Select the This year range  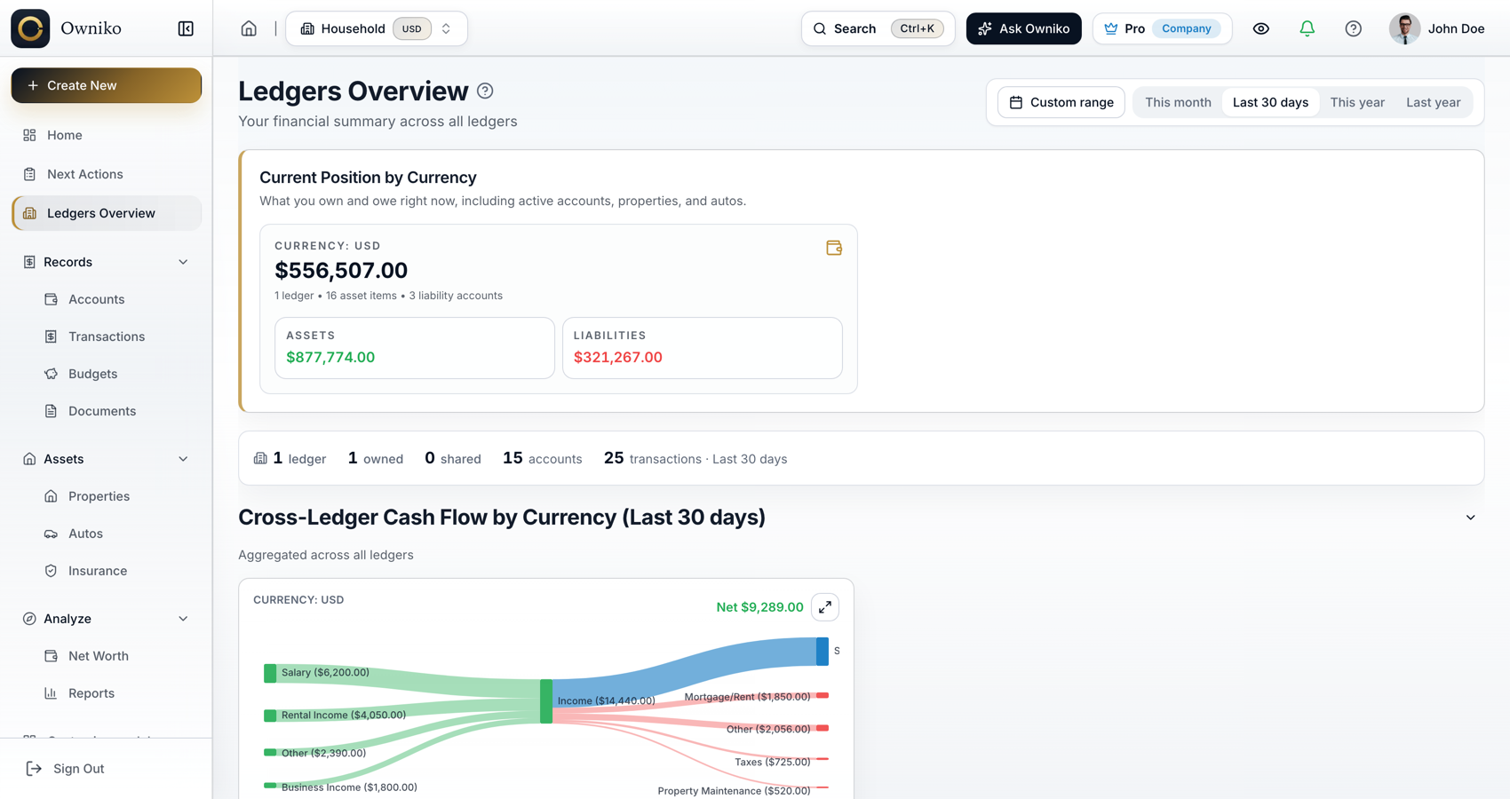tap(1357, 102)
